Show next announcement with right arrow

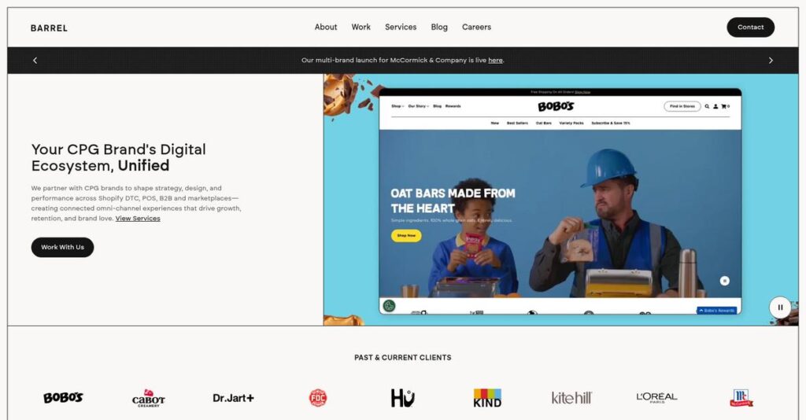[x=771, y=60]
